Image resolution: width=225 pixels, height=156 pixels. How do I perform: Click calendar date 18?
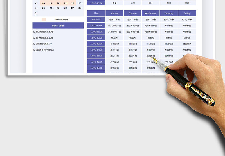43,3
